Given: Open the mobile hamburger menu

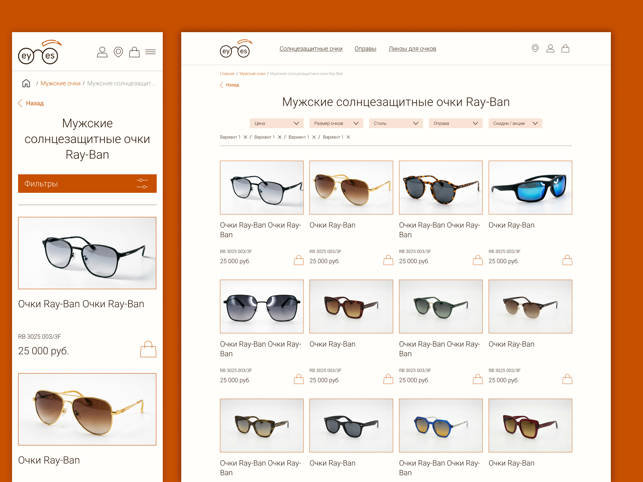Looking at the screenshot, I should point(151,52).
